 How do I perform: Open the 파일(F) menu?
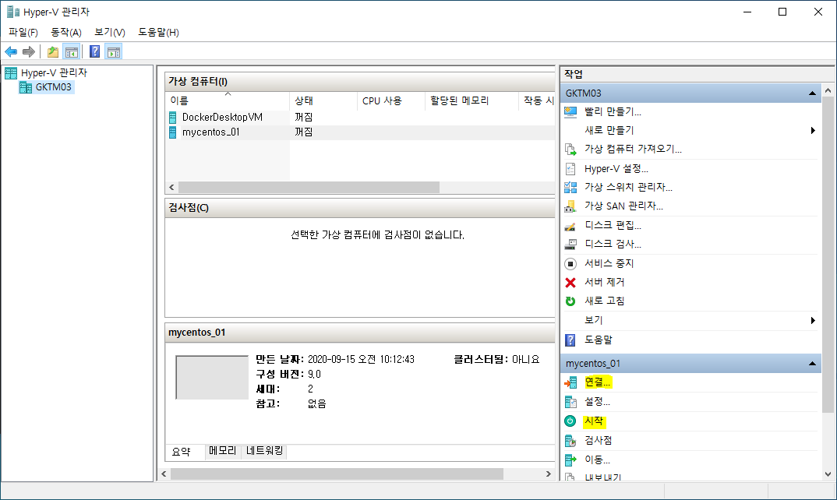pyautogui.click(x=23, y=33)
